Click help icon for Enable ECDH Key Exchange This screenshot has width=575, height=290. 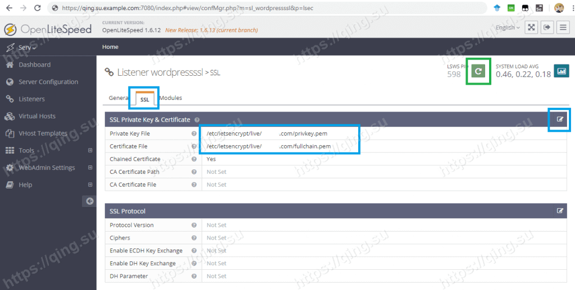[x=194, y=251]
